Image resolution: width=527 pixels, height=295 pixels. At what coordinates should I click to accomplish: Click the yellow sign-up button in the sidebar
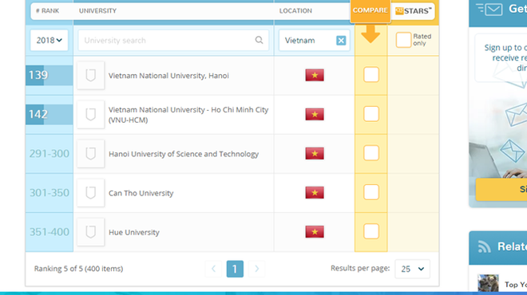pyautogui.click(x=501, y=189)
